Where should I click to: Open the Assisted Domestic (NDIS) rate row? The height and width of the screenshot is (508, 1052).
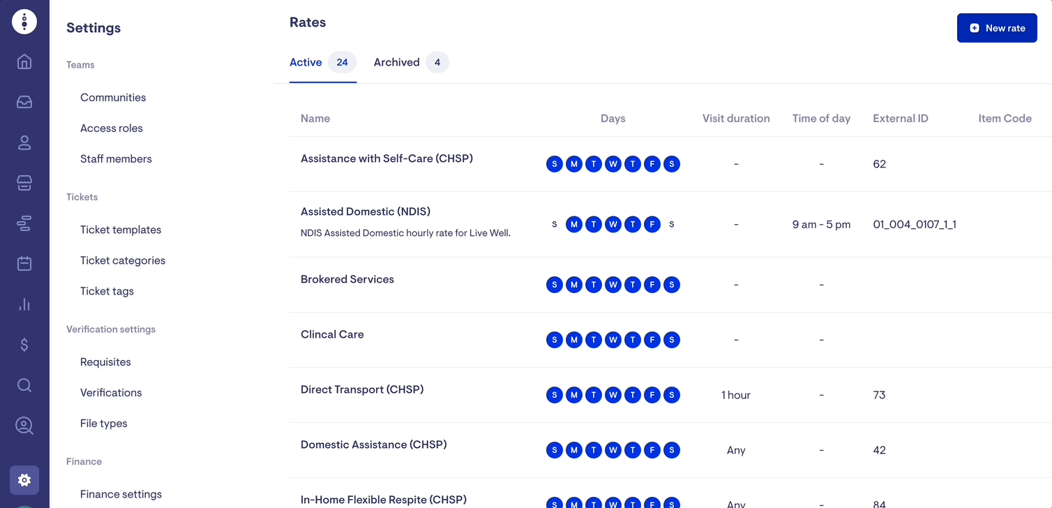(x=366, y=212)
